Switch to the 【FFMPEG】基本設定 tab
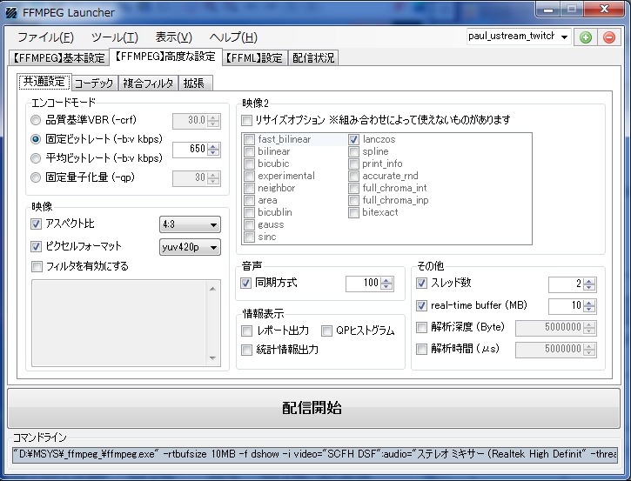 pyautogui.click(x=59, y=58)
